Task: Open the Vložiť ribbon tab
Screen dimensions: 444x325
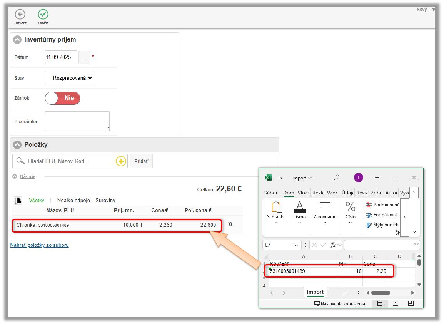Action: point(303,193)
